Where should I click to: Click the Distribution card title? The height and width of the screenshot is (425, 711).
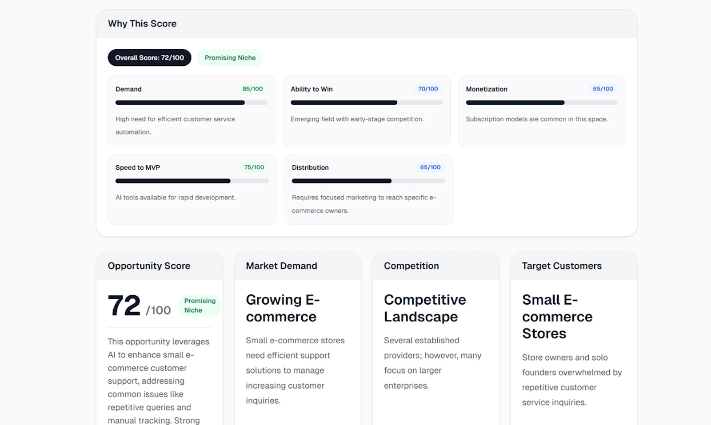310,167
